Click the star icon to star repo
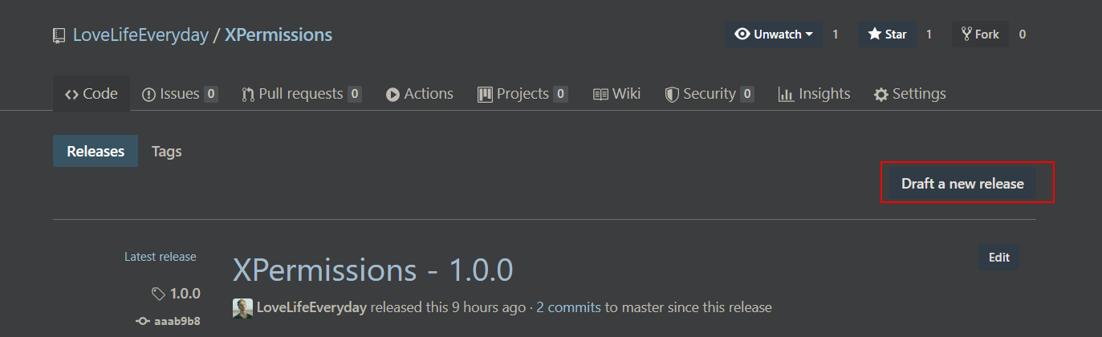 [x=874, y=35]
